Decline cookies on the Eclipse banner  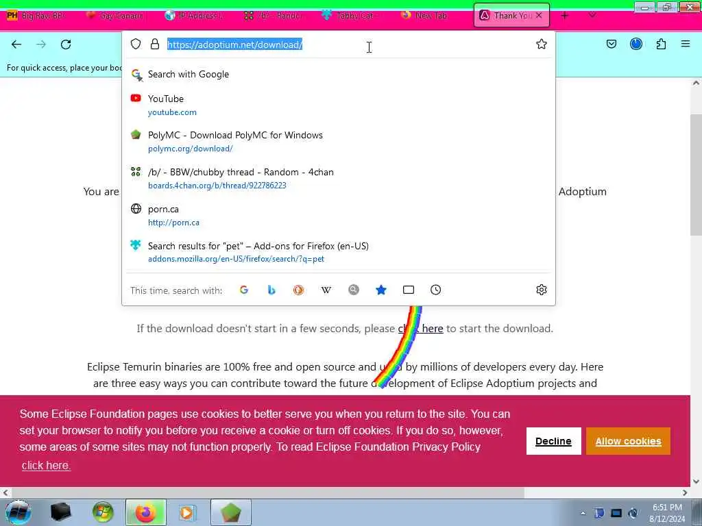553,441
